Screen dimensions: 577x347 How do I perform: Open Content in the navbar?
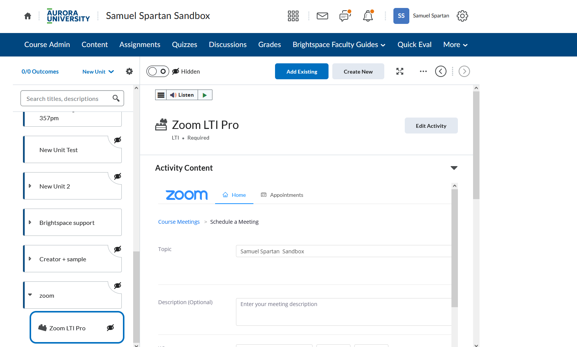click(x=95, y=45)
